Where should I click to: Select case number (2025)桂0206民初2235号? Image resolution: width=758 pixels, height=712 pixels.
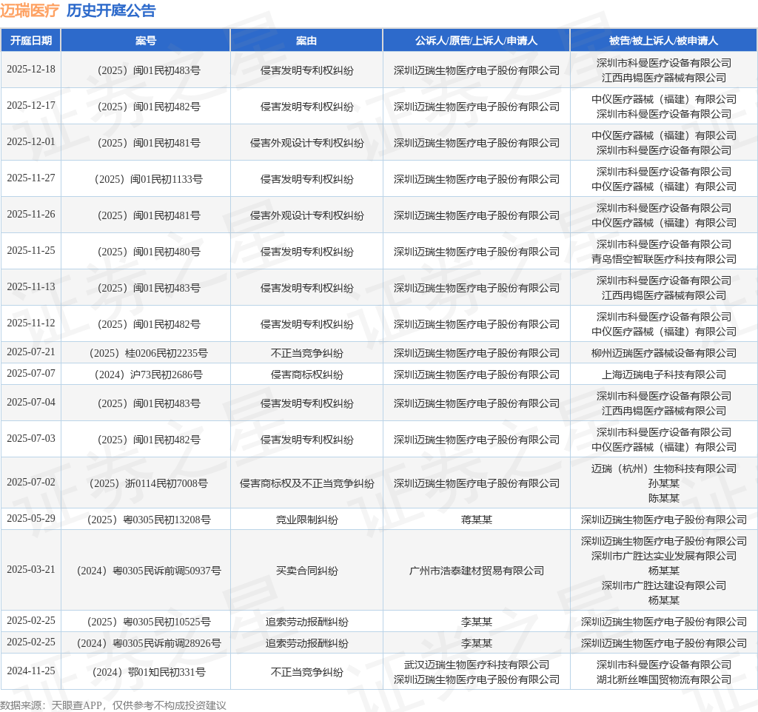coord(148,353)
